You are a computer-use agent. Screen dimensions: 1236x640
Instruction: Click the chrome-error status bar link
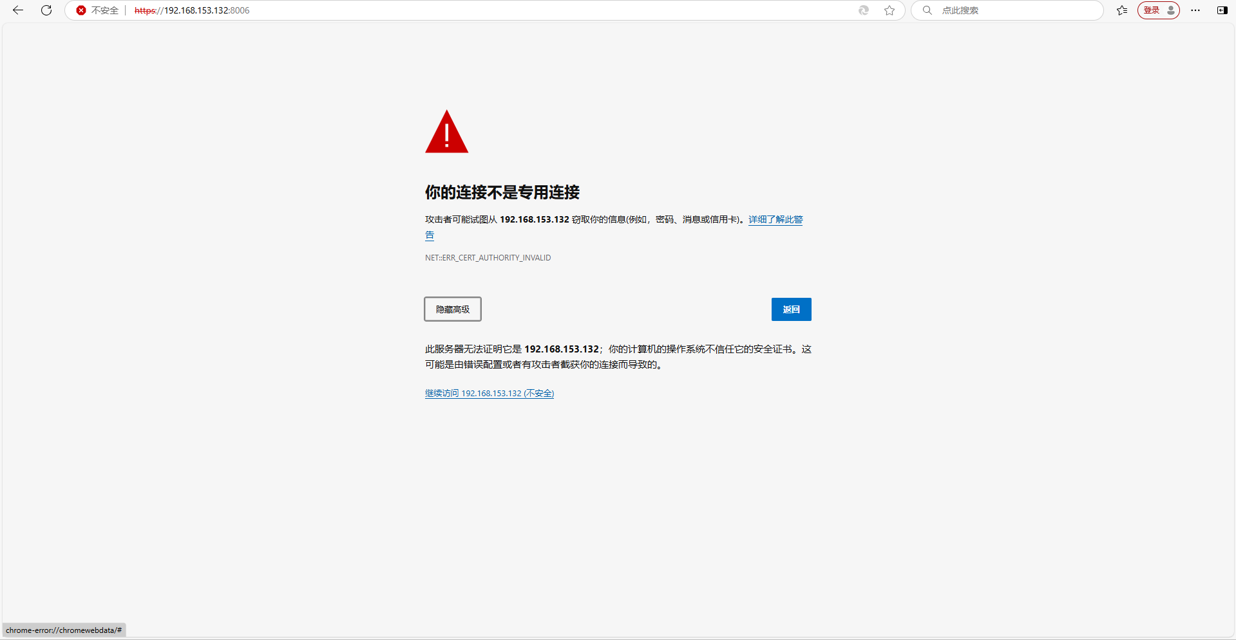63,630
